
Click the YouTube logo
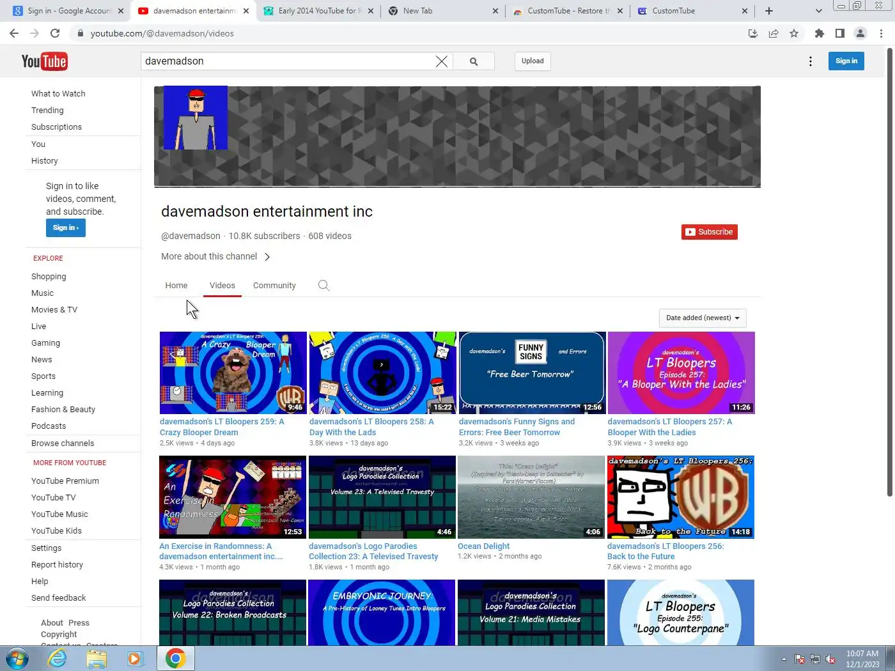coord(44,61)
